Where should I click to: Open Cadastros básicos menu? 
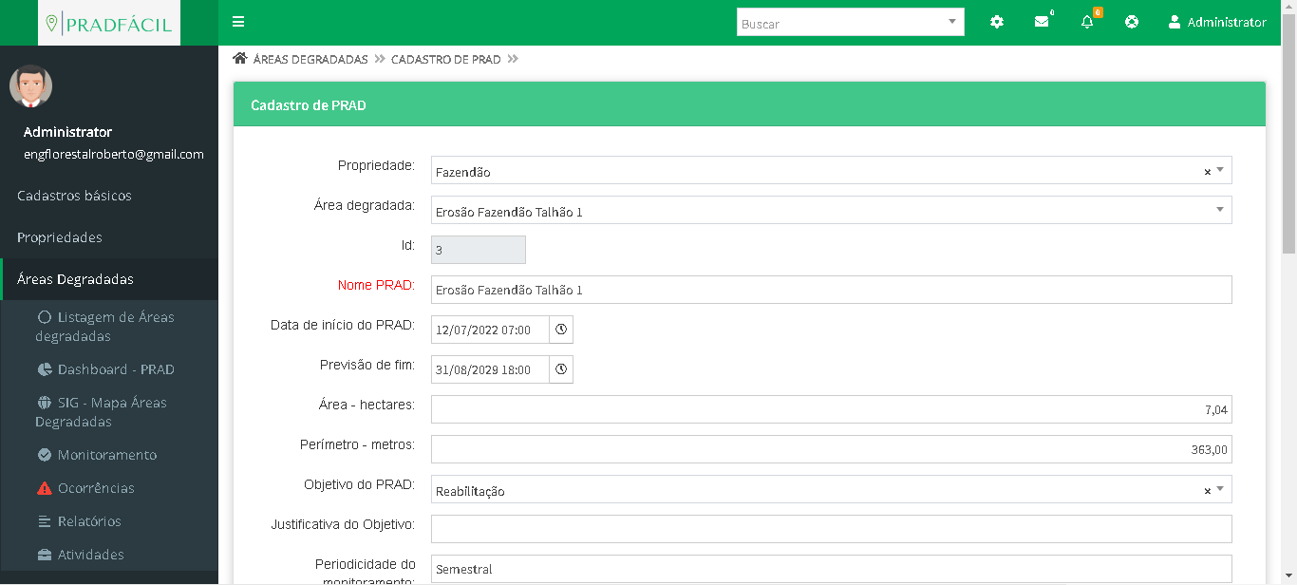click(74, 196)
